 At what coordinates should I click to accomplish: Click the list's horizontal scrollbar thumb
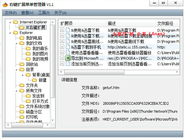click(94, 72)
